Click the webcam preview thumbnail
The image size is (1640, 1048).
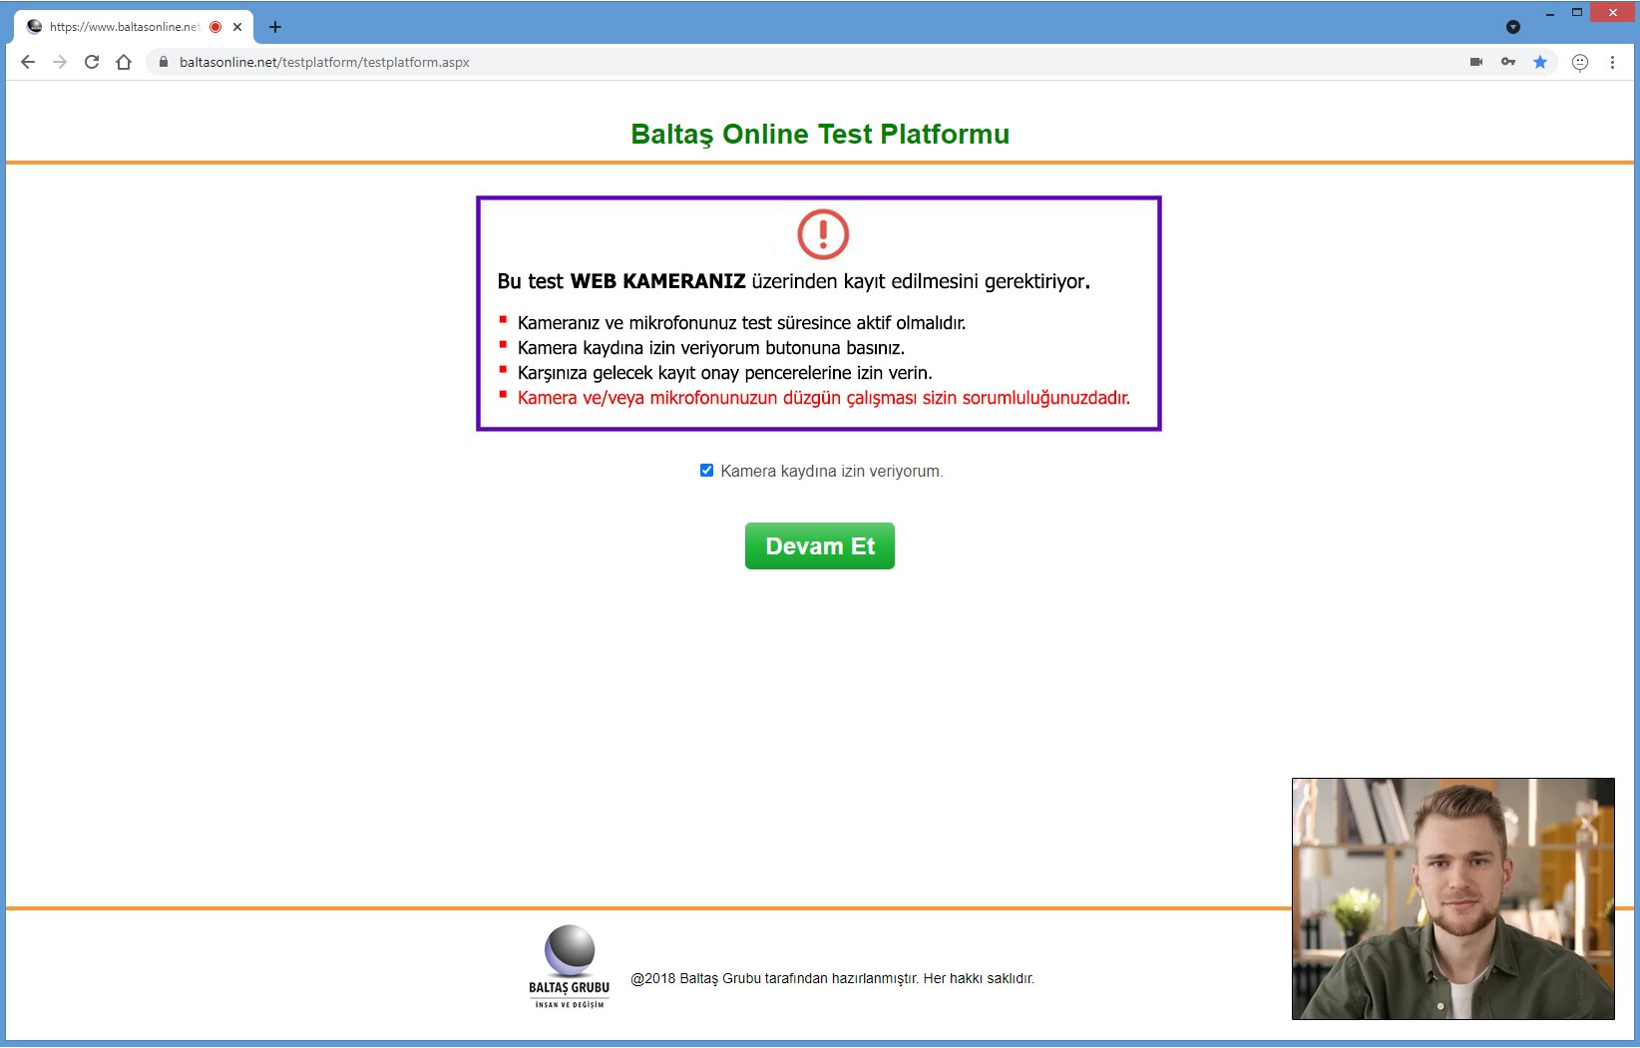(1452, 898)
